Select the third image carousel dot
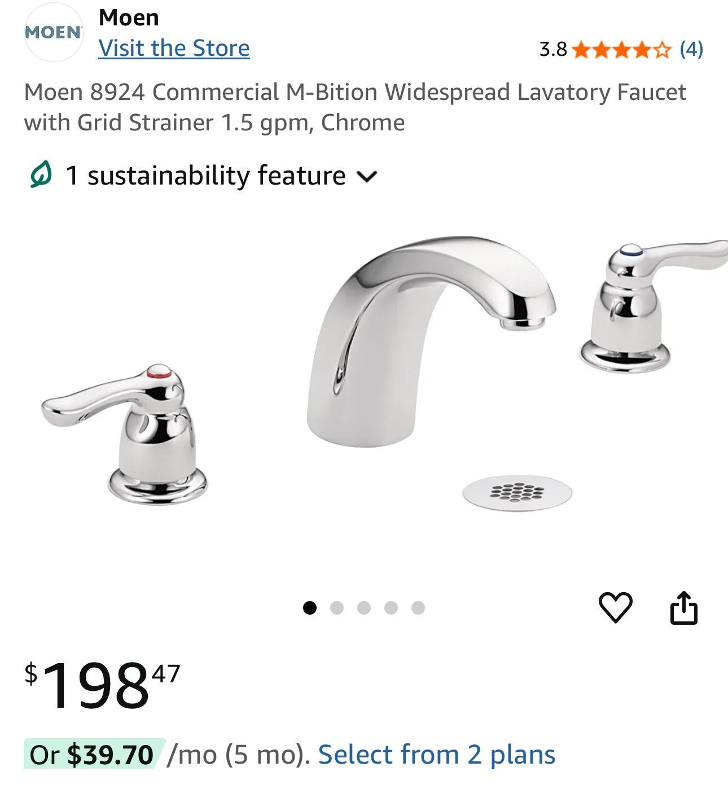 click(x=364, y=608)
